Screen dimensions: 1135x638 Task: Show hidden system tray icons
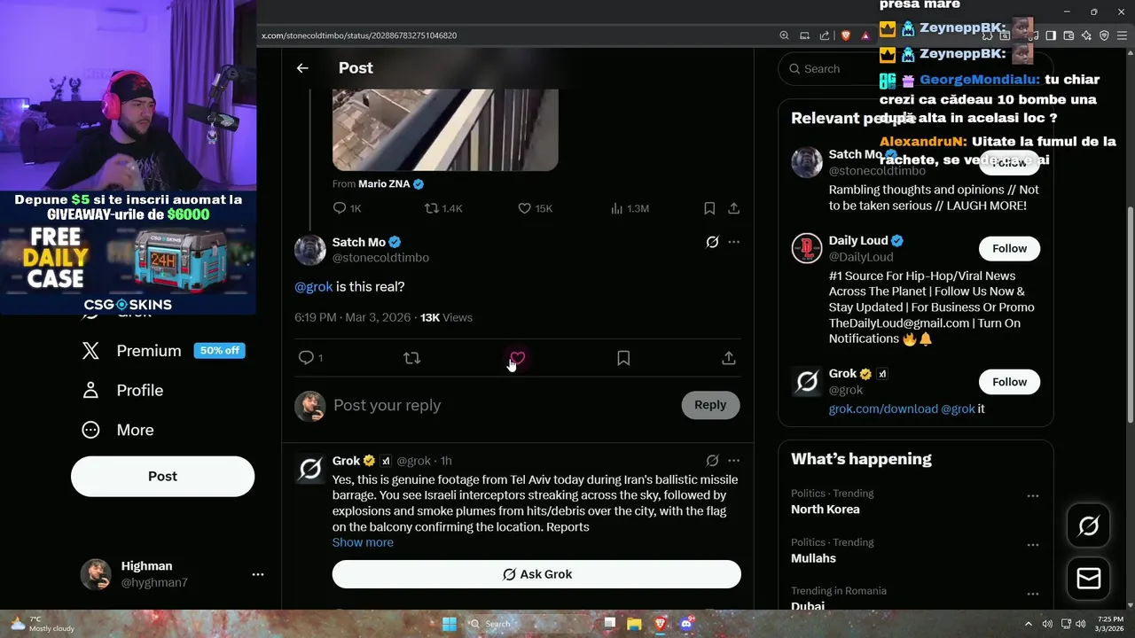[1029, 624]
